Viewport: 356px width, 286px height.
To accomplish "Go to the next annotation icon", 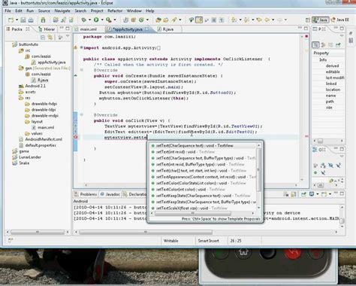I will coord(234,20).
